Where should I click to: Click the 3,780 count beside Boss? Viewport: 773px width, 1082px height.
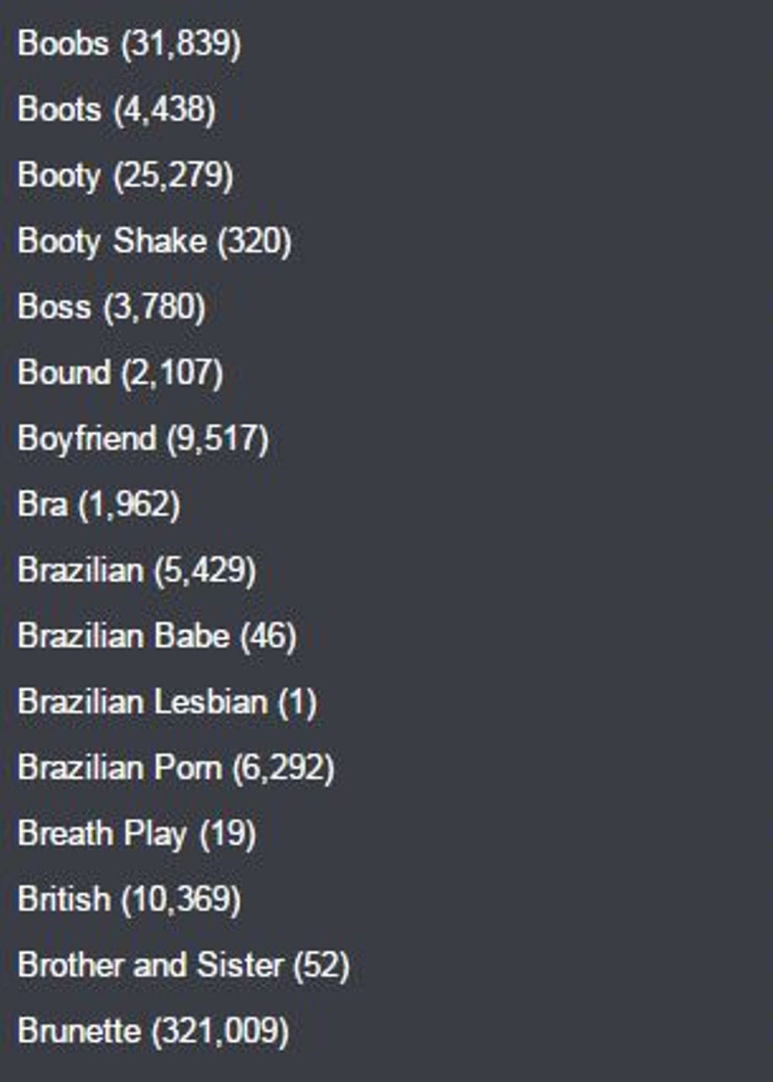click(155, 307)
